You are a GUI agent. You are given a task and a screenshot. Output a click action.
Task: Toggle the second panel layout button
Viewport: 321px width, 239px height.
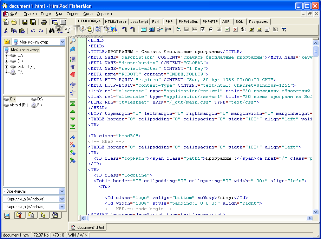63,22
